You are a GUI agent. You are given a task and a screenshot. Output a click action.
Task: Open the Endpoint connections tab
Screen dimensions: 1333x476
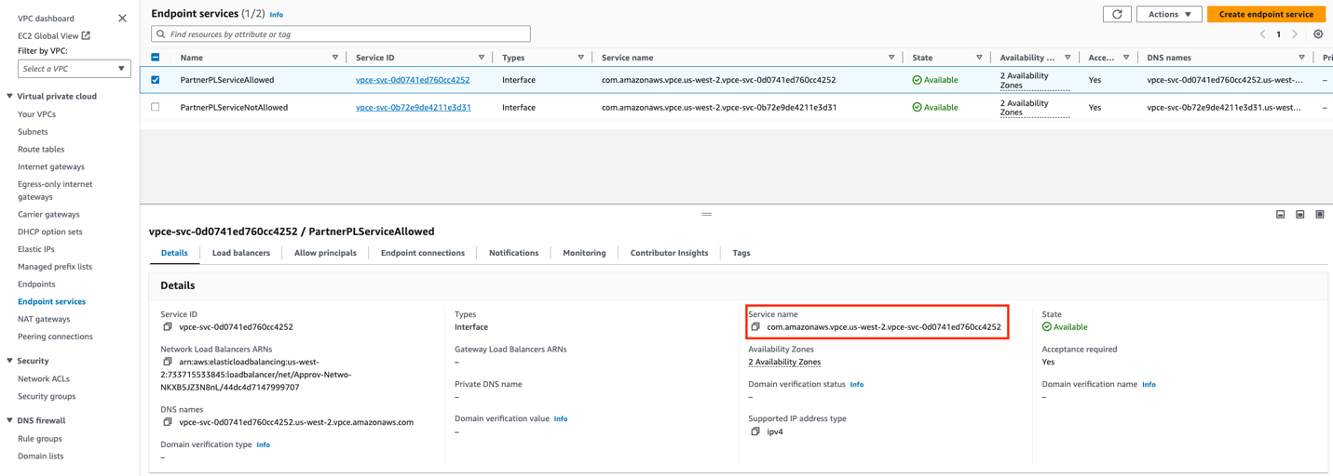coord(423,253)
